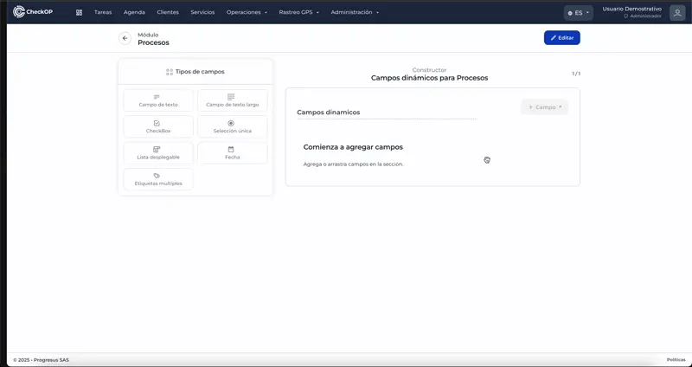Screen dimensions: 692x367
Task: Open the Clientes menu item
Action: pos(168,12)
